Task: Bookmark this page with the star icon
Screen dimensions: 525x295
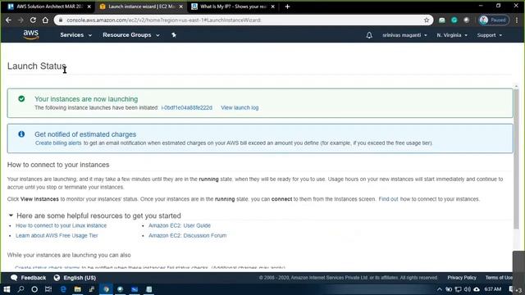Action: tap(427, 20)
